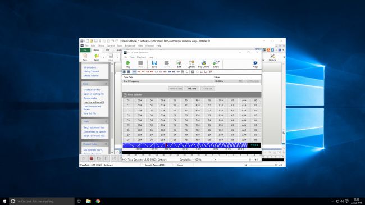The height and width of the screenshot is (205, 365).
Task: Click the Record audio link
Action: 90,98
